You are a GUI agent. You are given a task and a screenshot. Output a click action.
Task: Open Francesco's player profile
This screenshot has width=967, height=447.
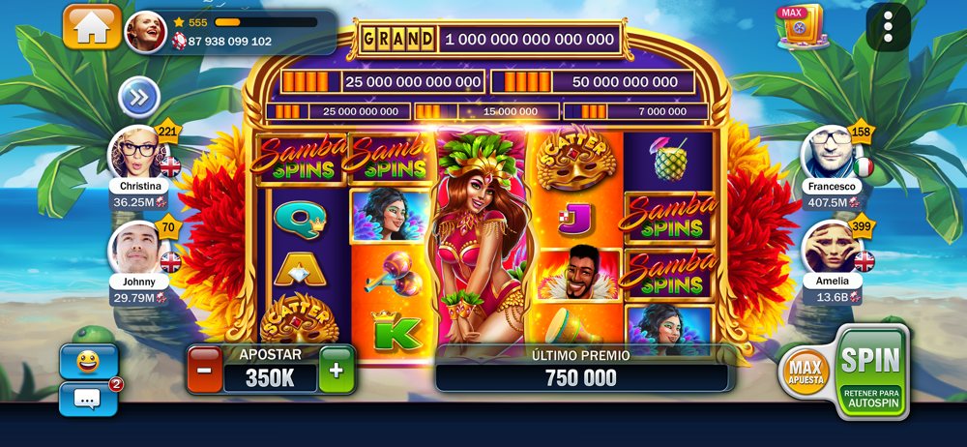(x=832, y=152)
